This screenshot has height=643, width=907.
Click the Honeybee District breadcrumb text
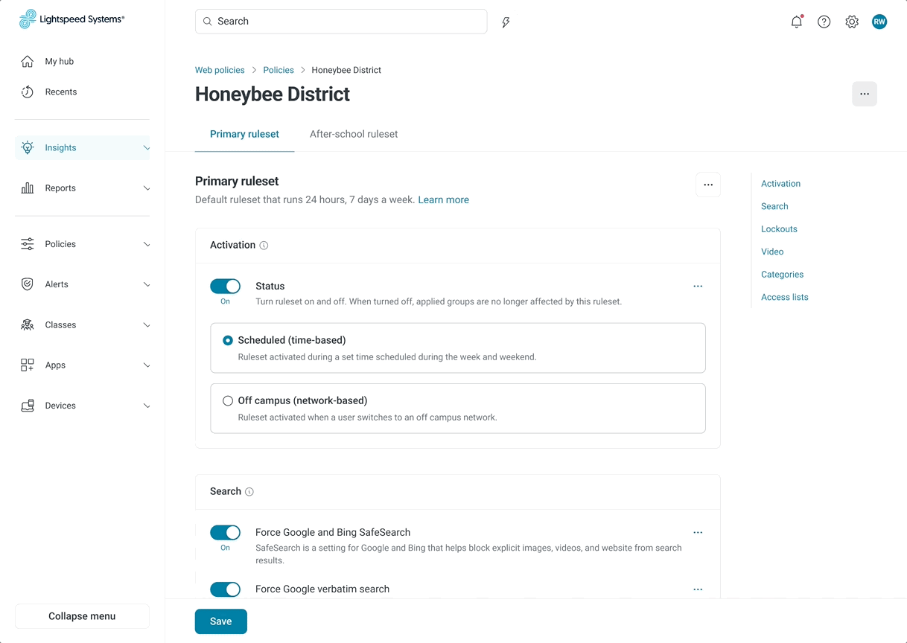click(x=346, y=70)
